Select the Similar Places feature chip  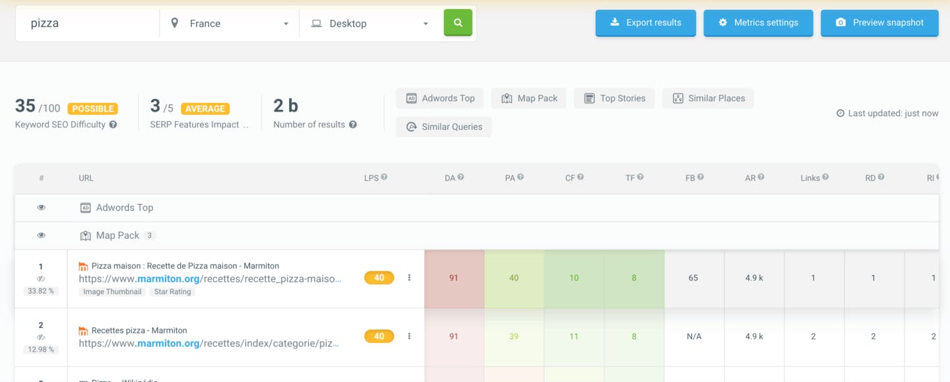coord(708,98)
